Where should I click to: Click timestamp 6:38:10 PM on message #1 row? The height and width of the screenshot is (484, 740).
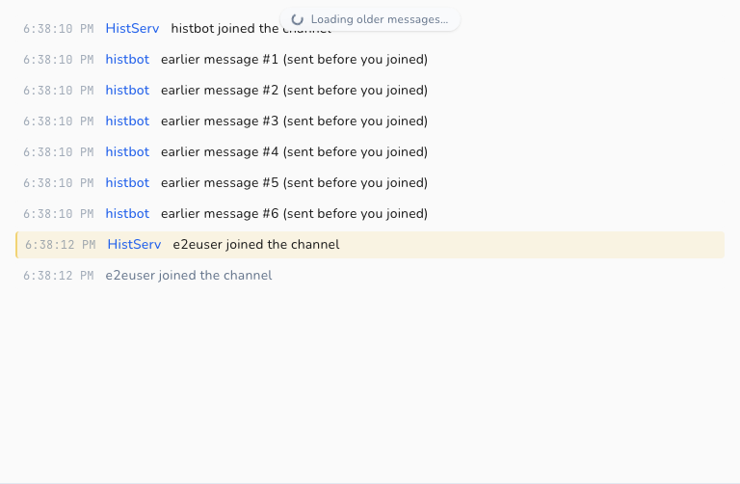(x=59, y=60)
